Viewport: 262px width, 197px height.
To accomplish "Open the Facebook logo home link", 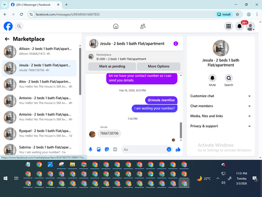I will [x=8, y=26].
